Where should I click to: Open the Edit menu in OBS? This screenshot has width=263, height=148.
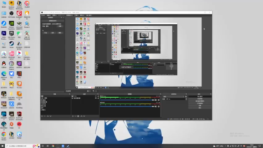[49, 15]
